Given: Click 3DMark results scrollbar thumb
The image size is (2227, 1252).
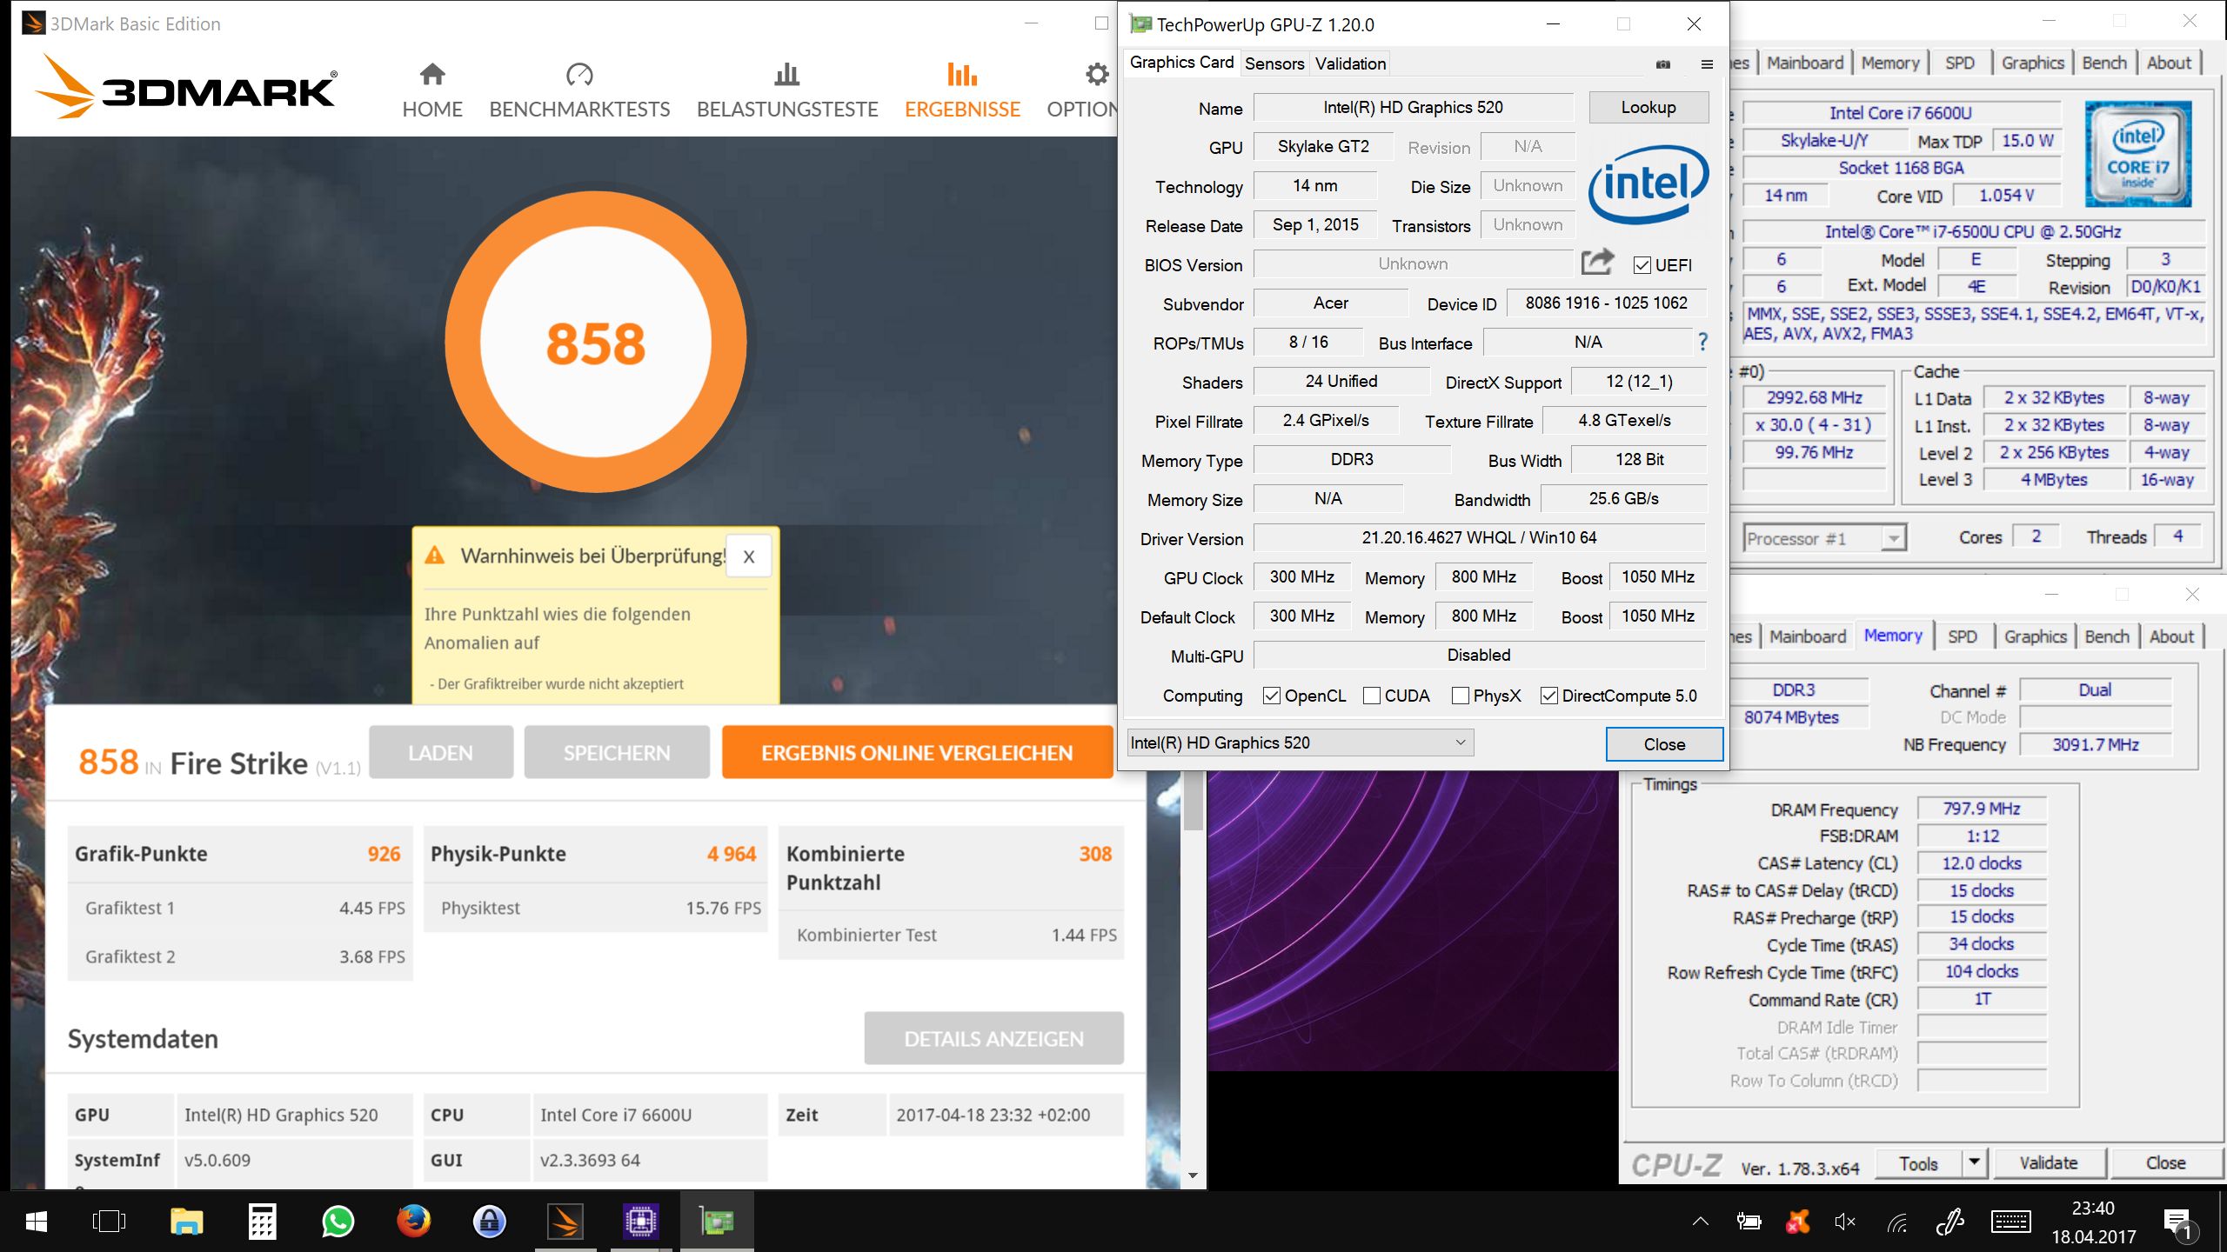Looking at the screenshot, I should coord(1193,802).
